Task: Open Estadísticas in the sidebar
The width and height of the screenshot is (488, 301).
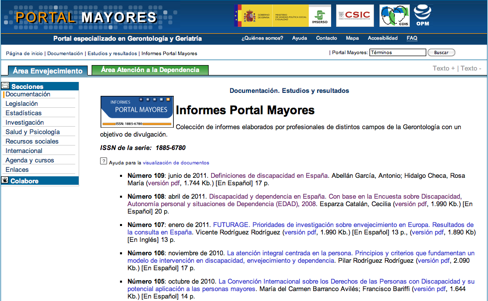Action: pyautogui.click(x=23, y=113)
